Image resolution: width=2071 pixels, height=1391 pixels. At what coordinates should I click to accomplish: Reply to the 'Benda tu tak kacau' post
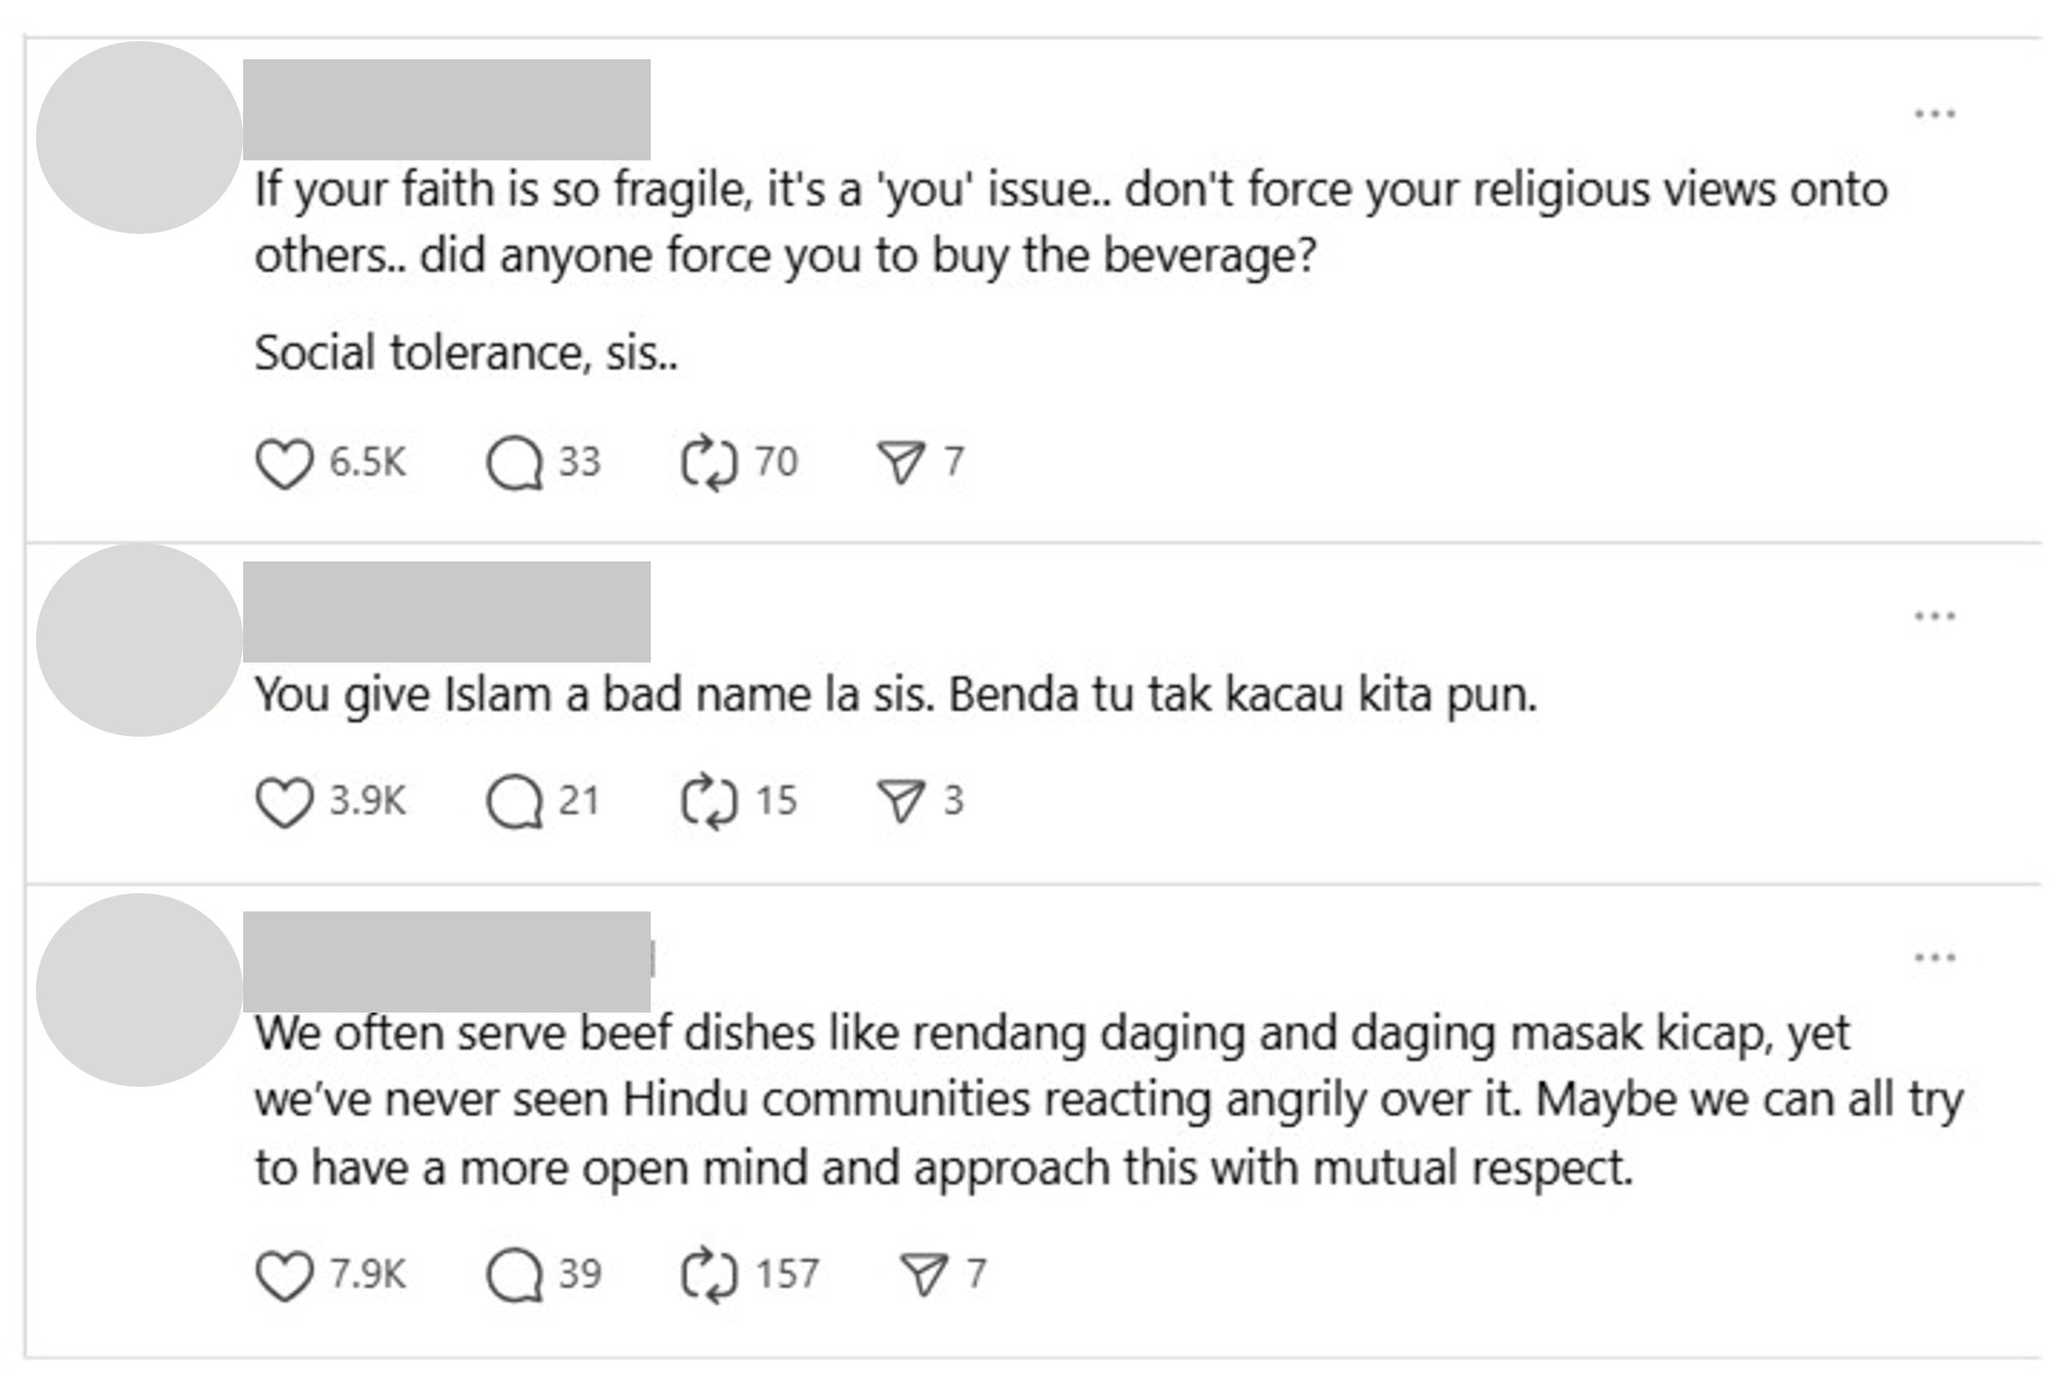click(515, 802)
